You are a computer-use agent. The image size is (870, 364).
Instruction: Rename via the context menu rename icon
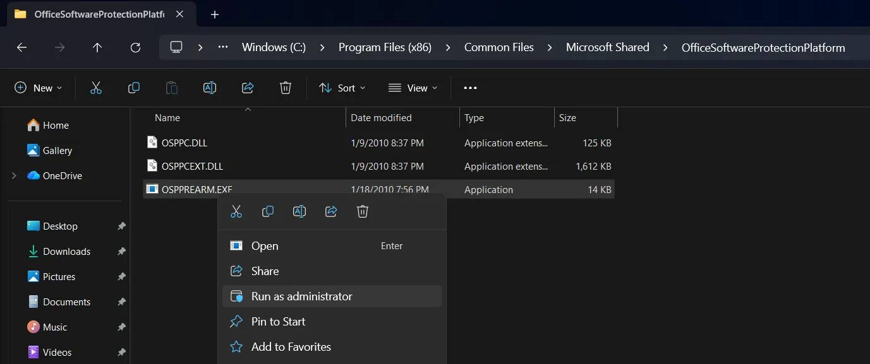299,212
